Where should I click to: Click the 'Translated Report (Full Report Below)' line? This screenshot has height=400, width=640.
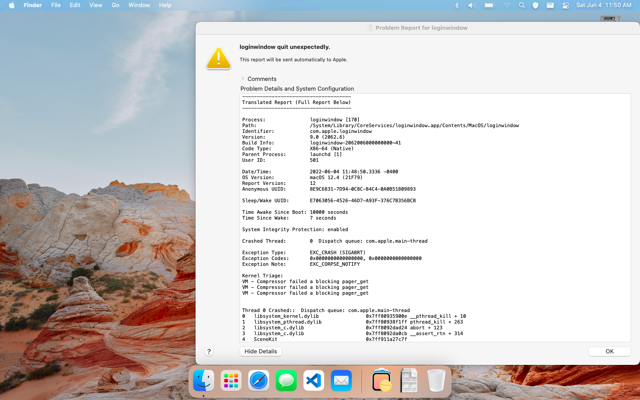296,103
